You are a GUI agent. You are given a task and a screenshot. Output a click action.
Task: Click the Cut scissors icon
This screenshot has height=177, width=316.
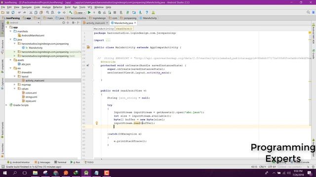pyautogui.click(x=31, y=12)
